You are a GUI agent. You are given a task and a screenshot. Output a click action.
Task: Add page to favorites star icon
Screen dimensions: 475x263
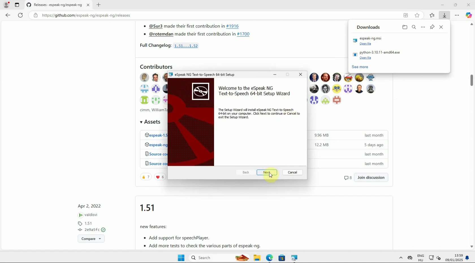pyautogui.click(x=417, y=15)
